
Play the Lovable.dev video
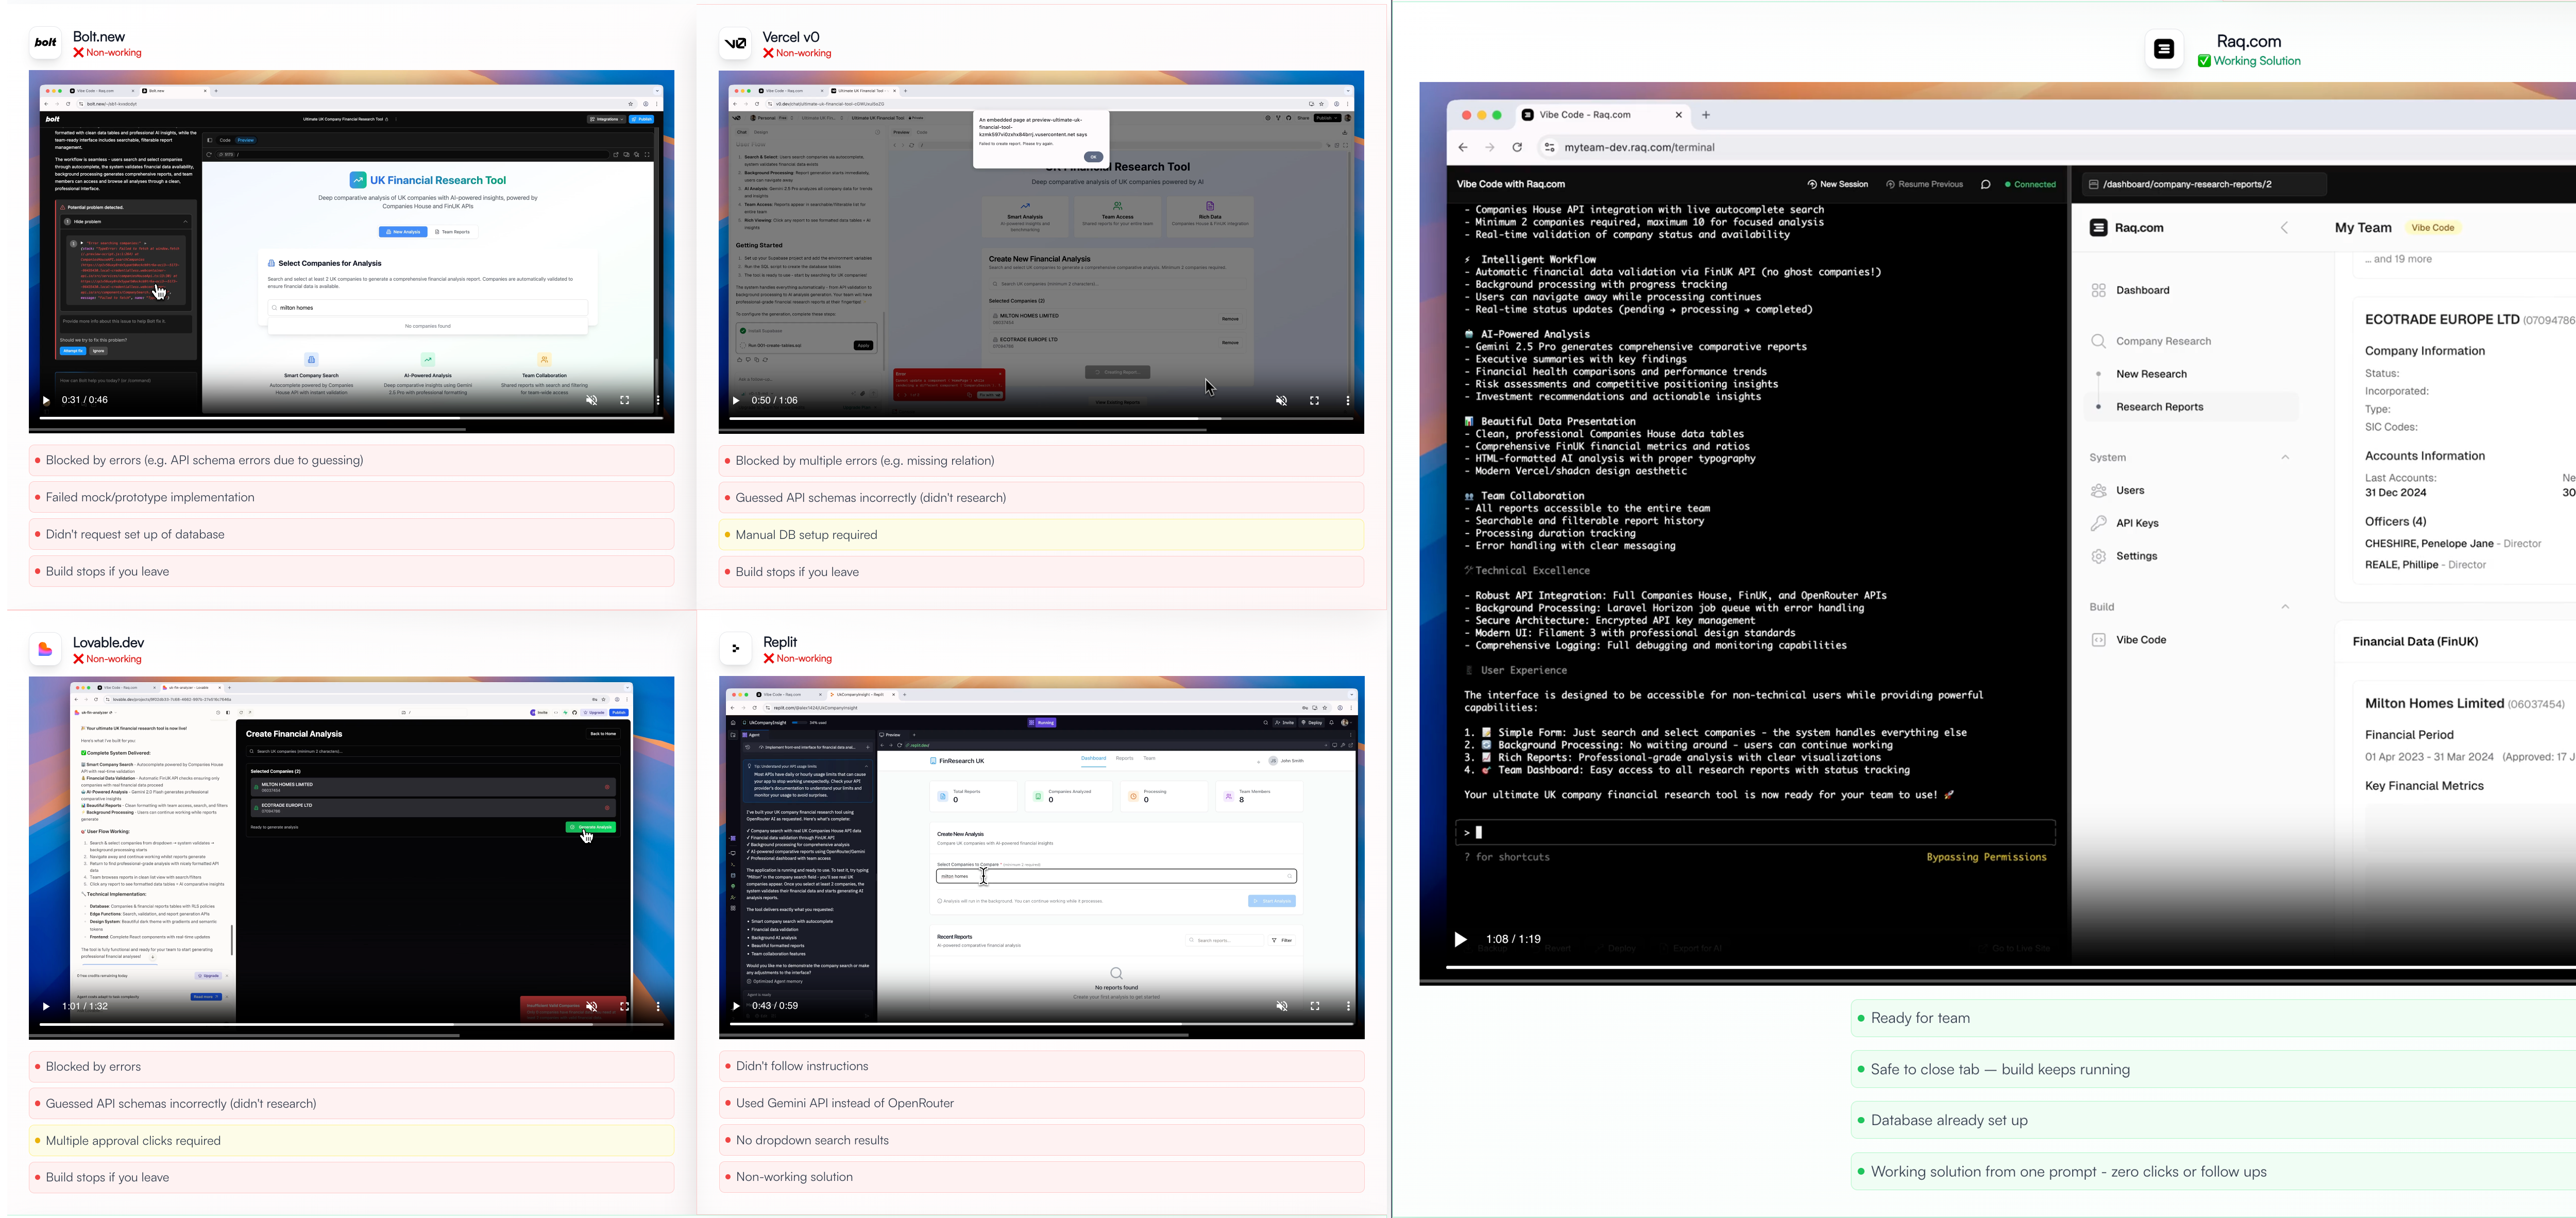(x=46, y=1007)
